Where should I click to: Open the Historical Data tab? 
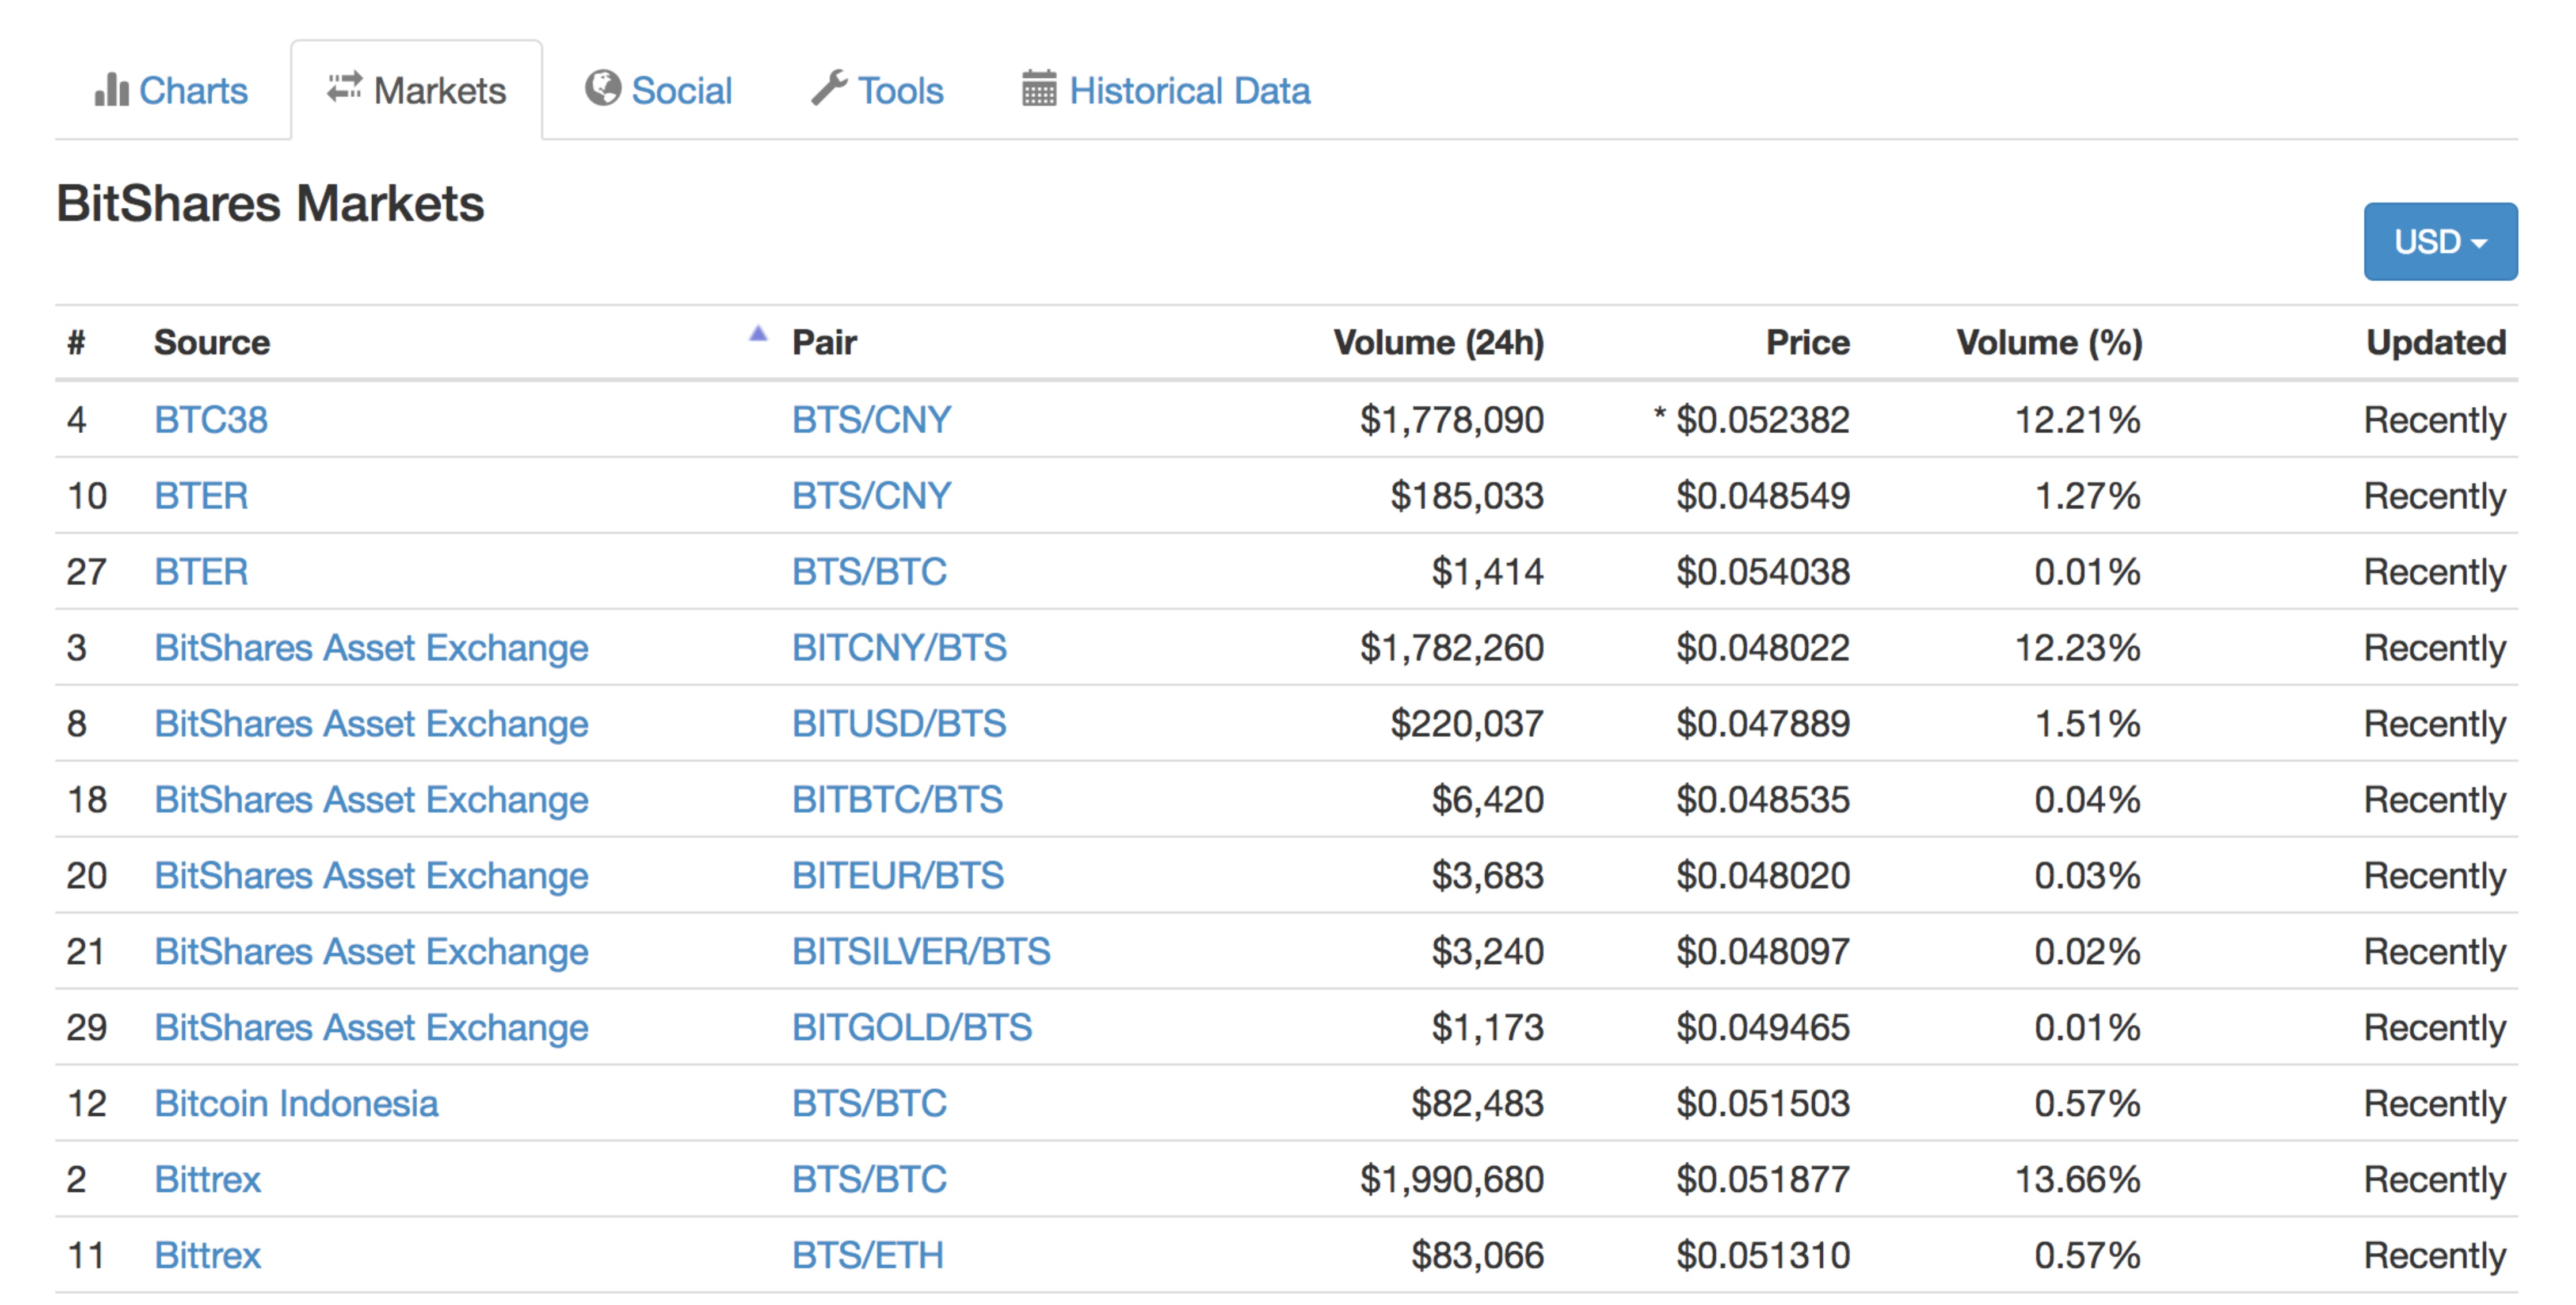point(1166,91)
